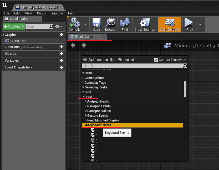Close the Minimal_Default tab
The image size is (219, 170).
[x=60, y=7]
